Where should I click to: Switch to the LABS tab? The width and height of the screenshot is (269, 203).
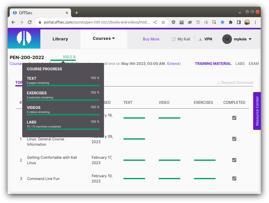click(x=240, y=64)
